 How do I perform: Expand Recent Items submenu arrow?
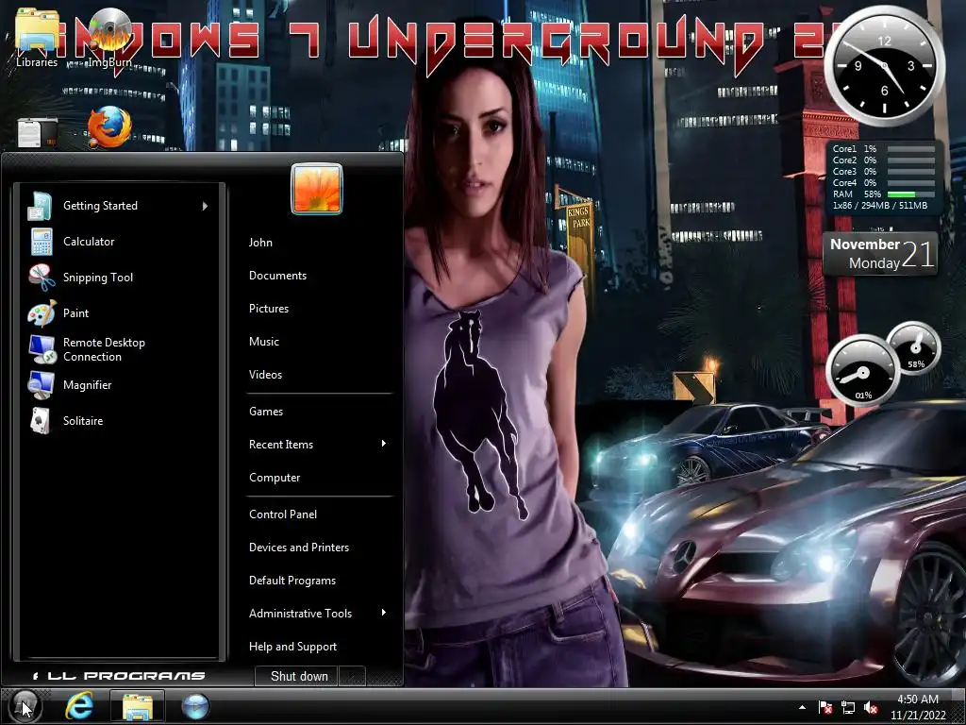tap(384, 444)
